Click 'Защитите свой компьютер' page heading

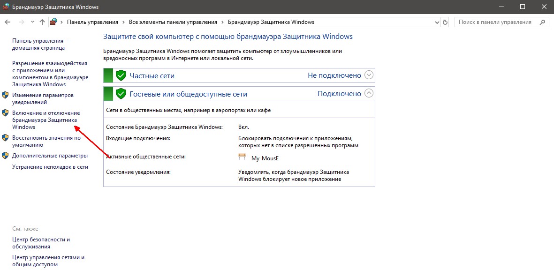click(228, 37)
